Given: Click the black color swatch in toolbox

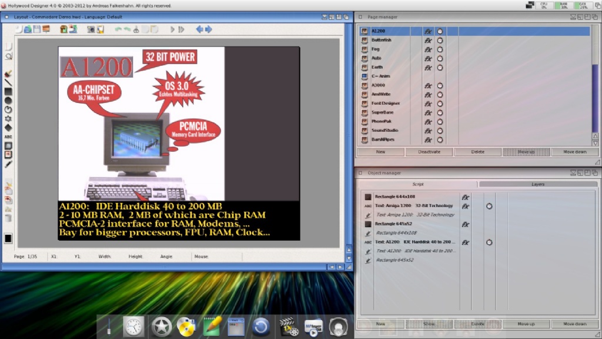Looking at the screenshot, I should coord(8,238).
